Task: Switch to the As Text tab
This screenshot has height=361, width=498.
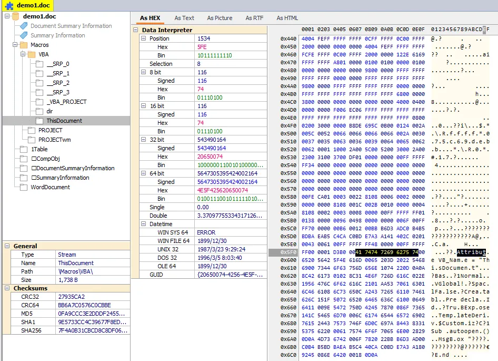Action: pyautogui.click(x=184, y=18)
